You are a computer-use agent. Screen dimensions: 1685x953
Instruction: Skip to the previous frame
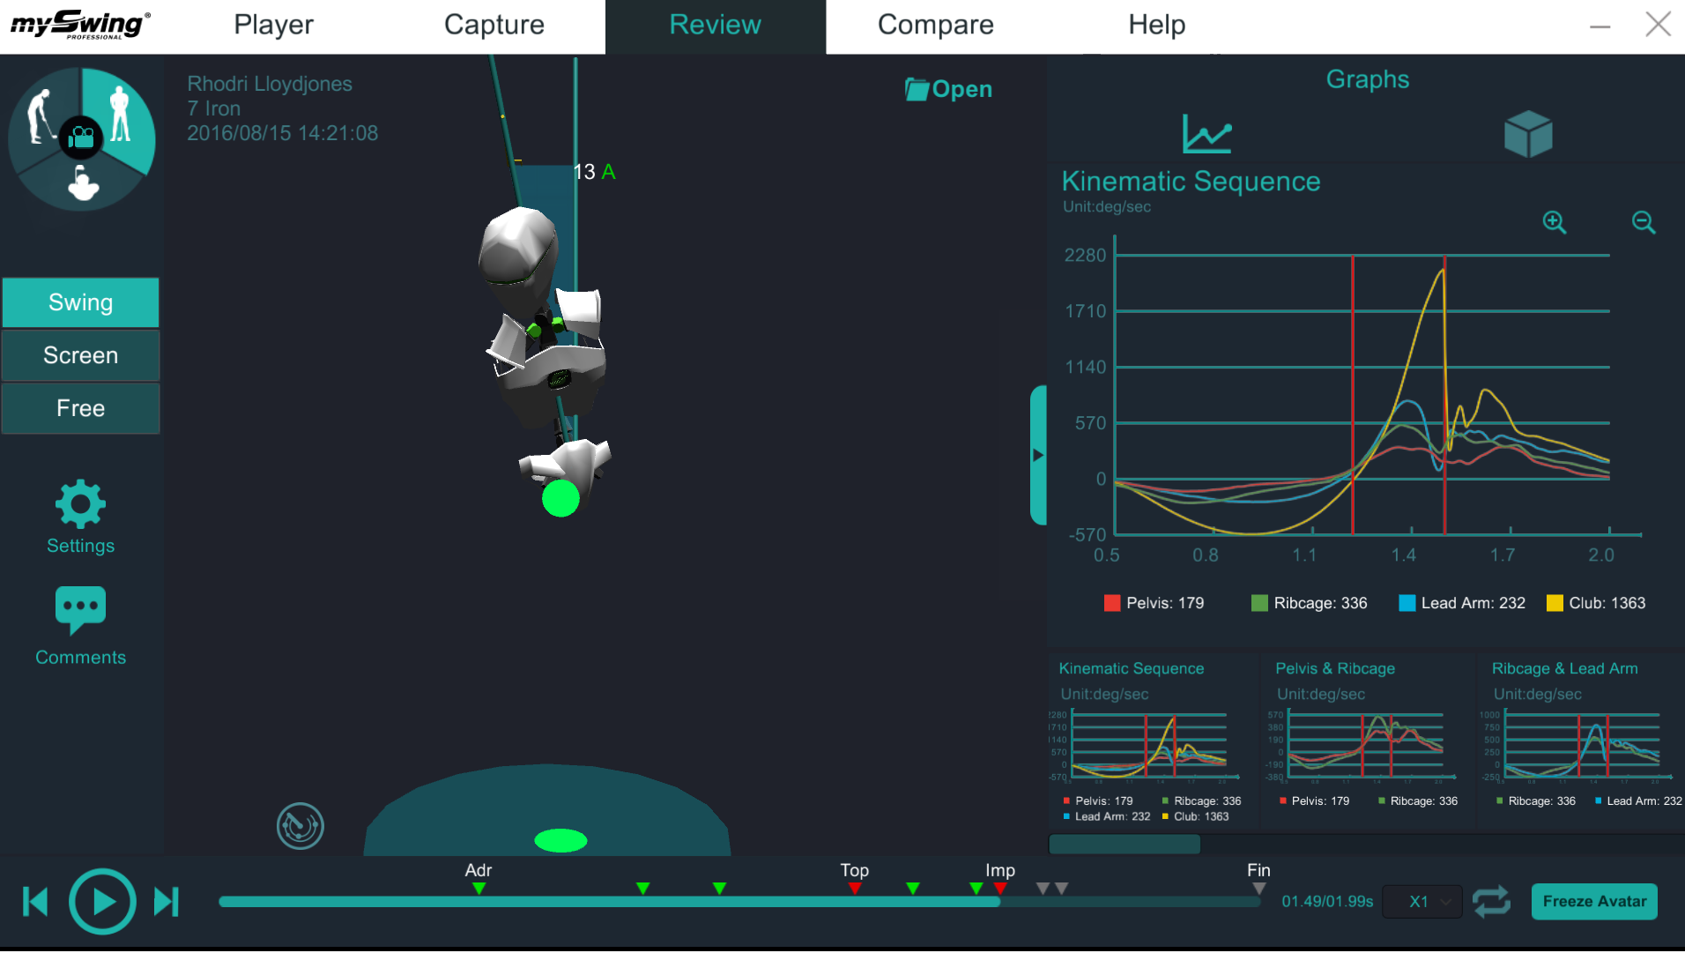[x=35, y=902]
